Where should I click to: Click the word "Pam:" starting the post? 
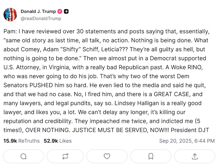click(x=9, y=31)
